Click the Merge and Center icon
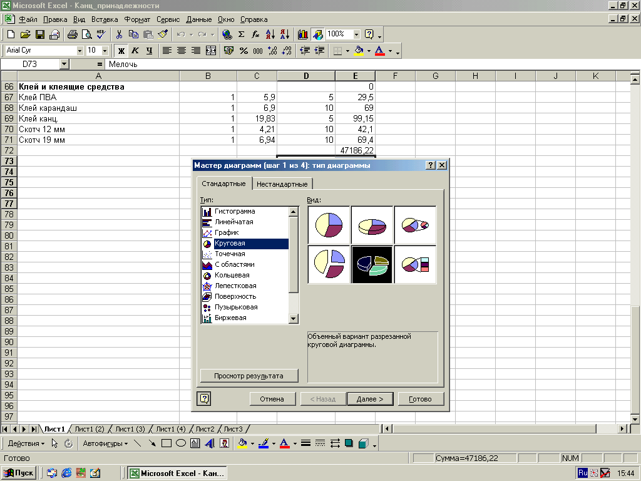The image size is (641, 481). [211, 51]
